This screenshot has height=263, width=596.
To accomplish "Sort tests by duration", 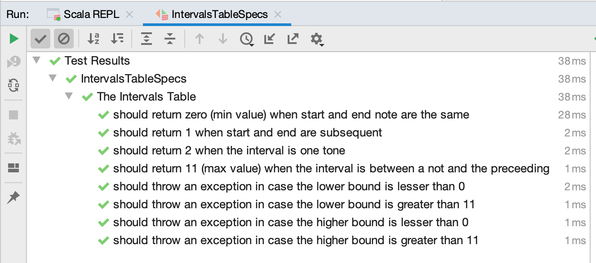I will tap(117, 39).
